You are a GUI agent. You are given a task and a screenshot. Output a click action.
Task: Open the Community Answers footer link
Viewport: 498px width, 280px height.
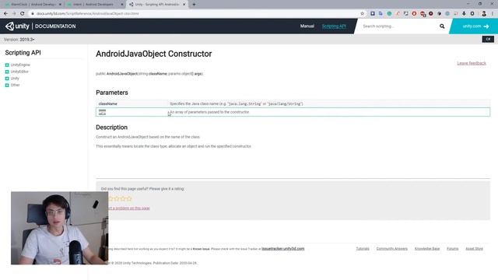[x=392, y=249]
